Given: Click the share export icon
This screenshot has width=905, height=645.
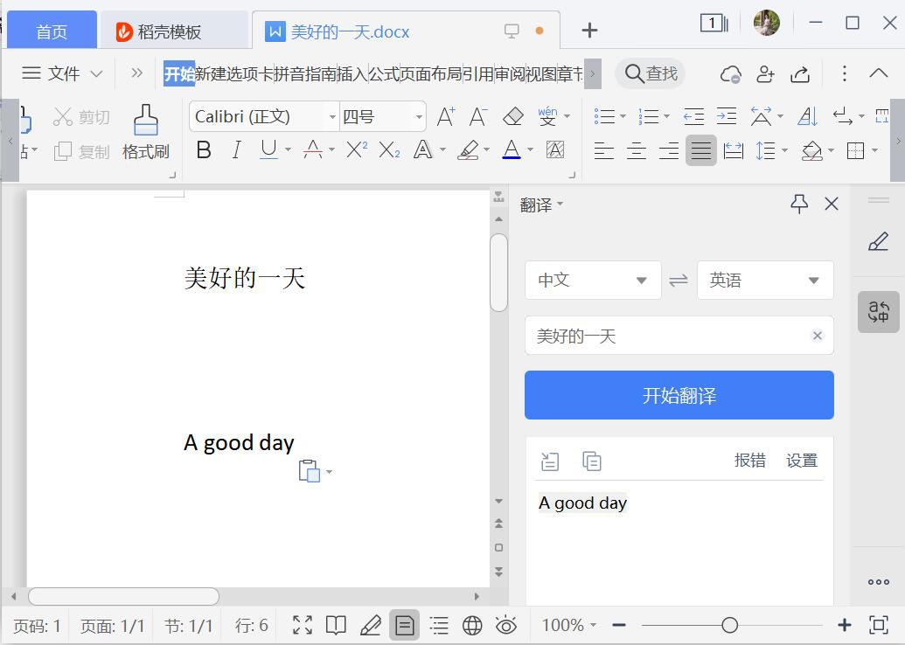Looking at the screenshot, I should (800, 73).
